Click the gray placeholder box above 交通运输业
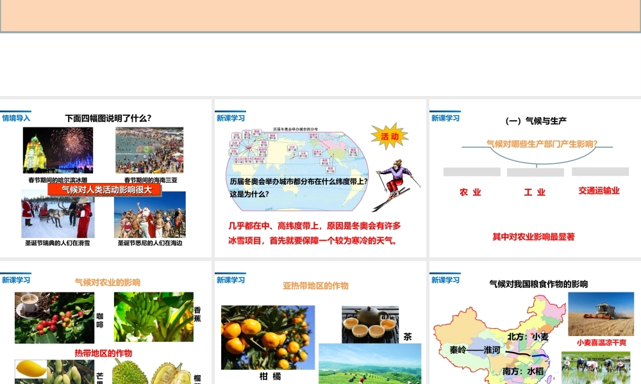 click(x=600, y=172)
